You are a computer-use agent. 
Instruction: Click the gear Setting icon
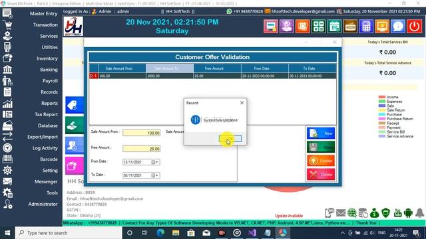(7, 171)
